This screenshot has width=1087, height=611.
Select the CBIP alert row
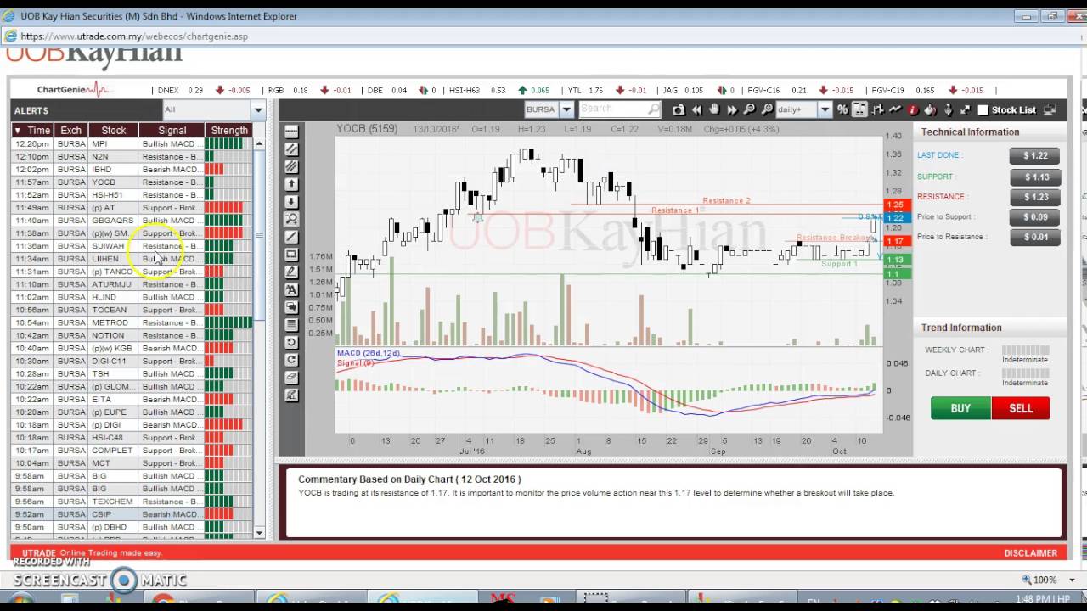[x=132, y=514]
